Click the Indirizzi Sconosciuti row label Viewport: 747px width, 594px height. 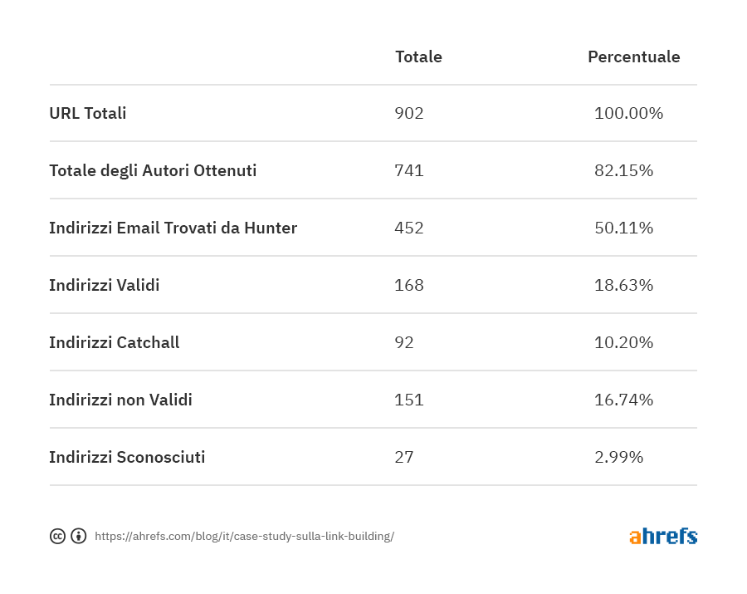point(127,457)
